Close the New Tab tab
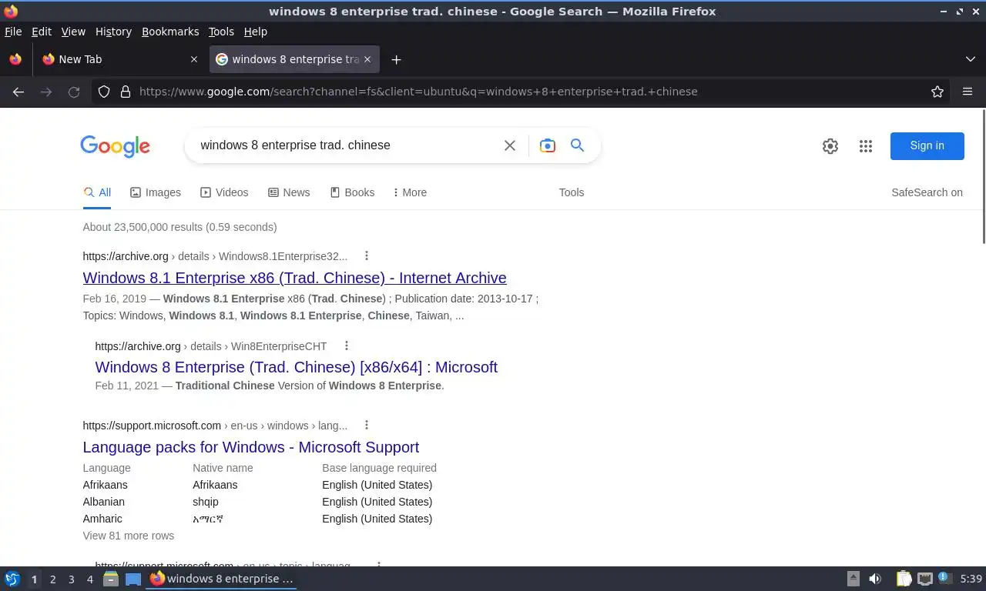 coord(194,59)
